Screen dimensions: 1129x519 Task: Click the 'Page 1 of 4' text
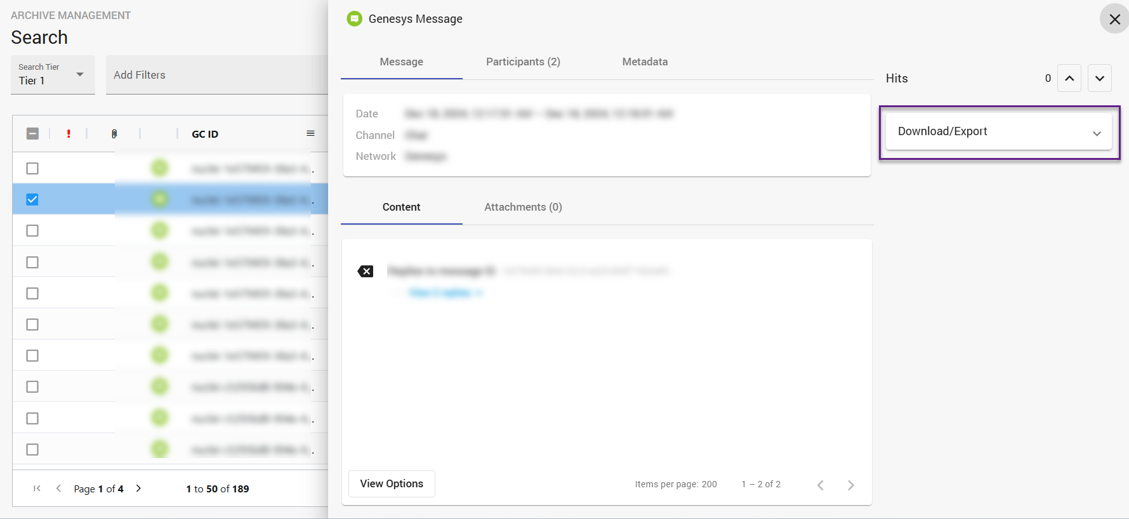point(98,489)
